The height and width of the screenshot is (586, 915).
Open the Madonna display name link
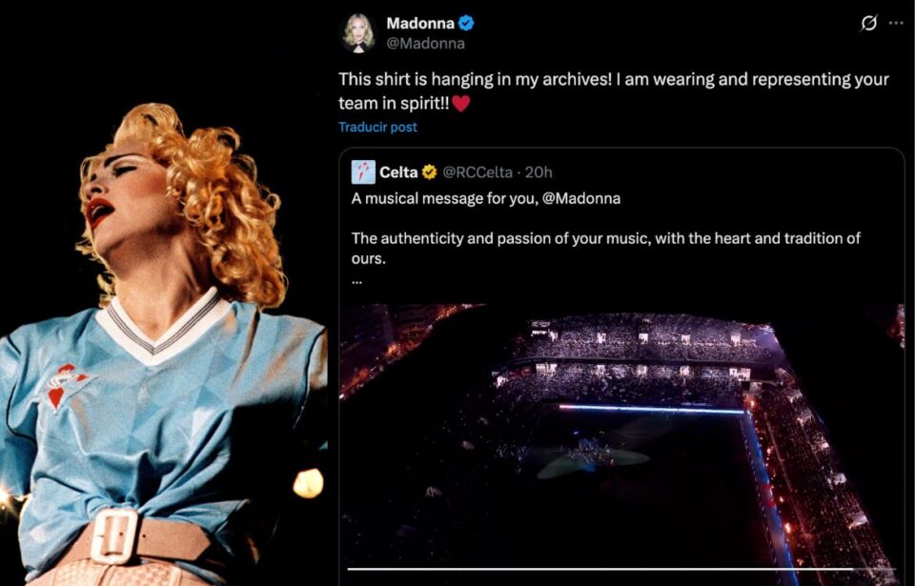pos(418,23)
